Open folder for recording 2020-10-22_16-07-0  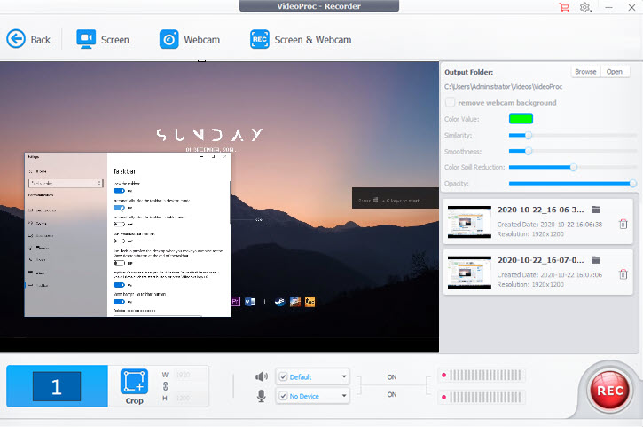[x=596, y=260]
